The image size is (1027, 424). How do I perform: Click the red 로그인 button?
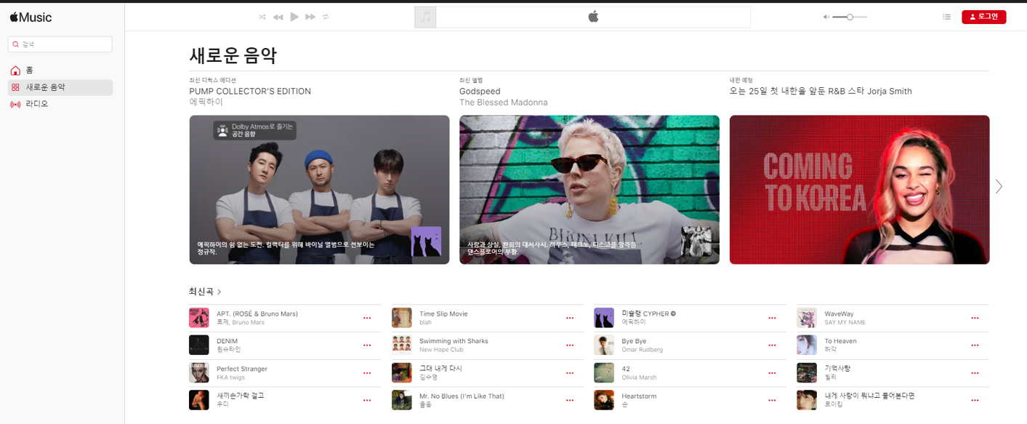click(983, 17)
